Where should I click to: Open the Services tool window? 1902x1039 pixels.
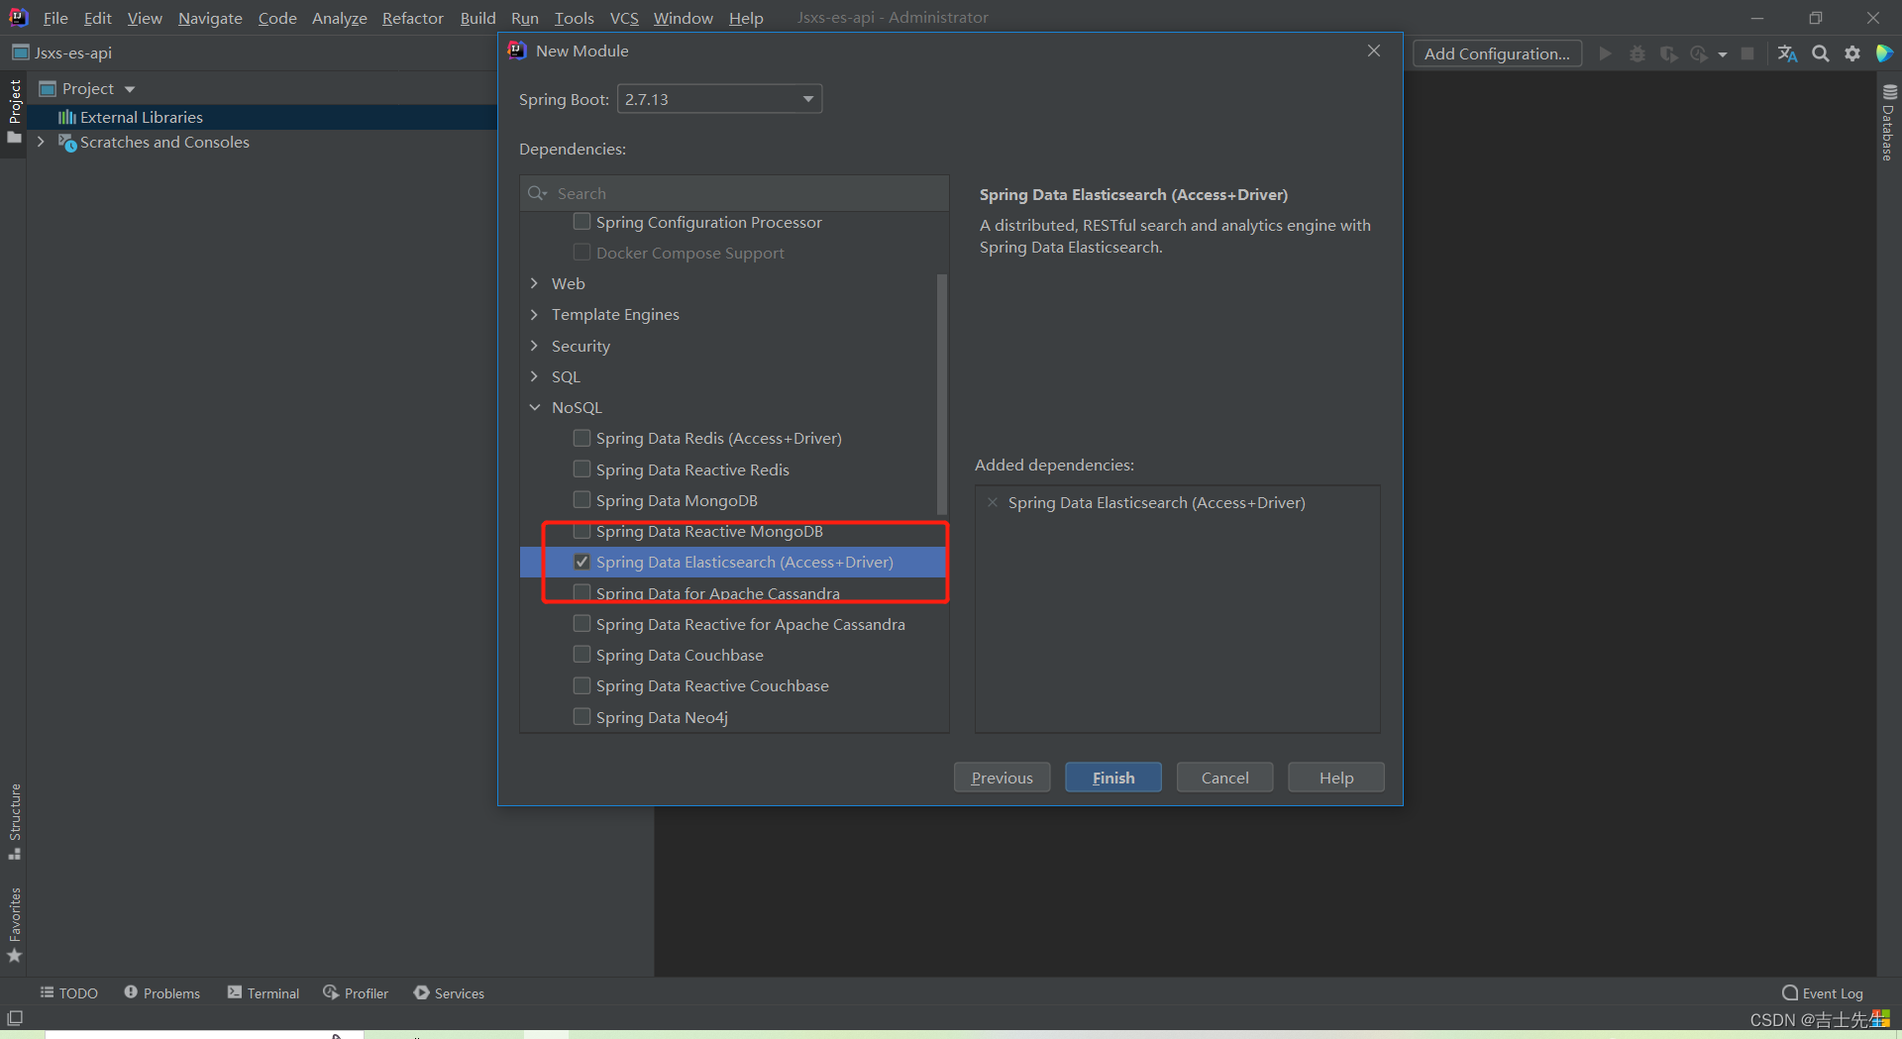point(449,992)
